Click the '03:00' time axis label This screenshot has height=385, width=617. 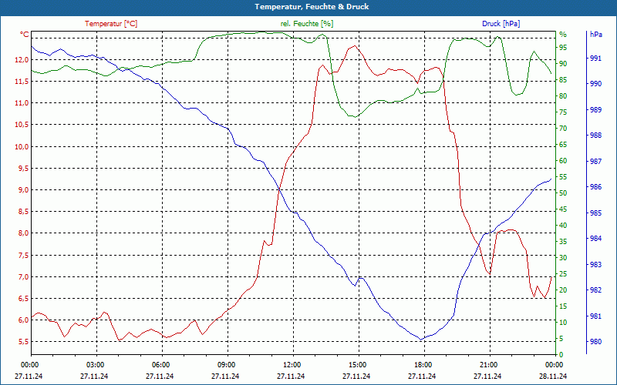(94, 364)
